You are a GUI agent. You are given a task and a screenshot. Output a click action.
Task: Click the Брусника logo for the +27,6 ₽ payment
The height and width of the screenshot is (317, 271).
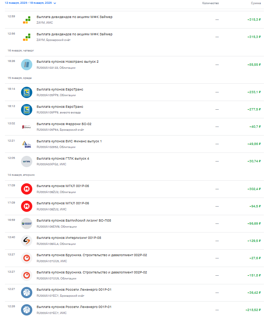[27, 258]
